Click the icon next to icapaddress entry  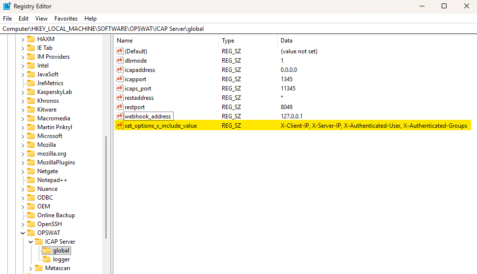coord(120,70)
